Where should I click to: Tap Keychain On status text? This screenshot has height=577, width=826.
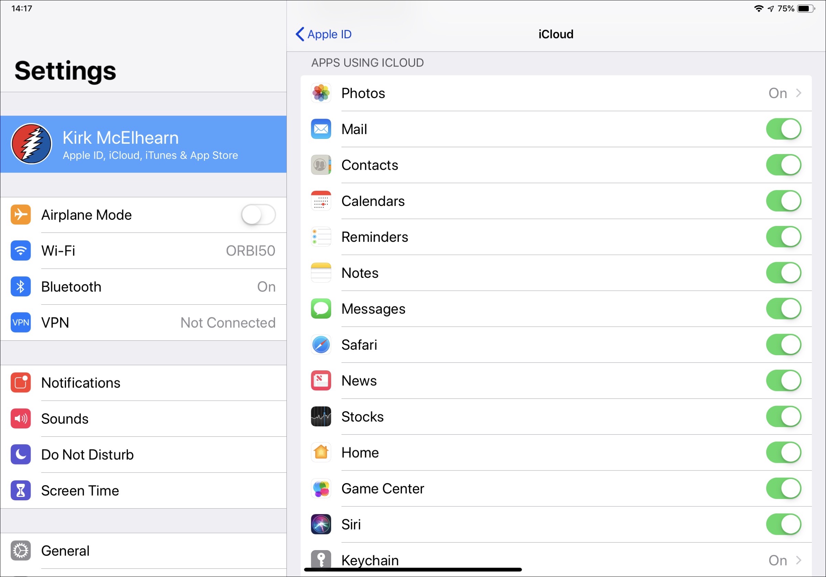[x=778, y=560]
